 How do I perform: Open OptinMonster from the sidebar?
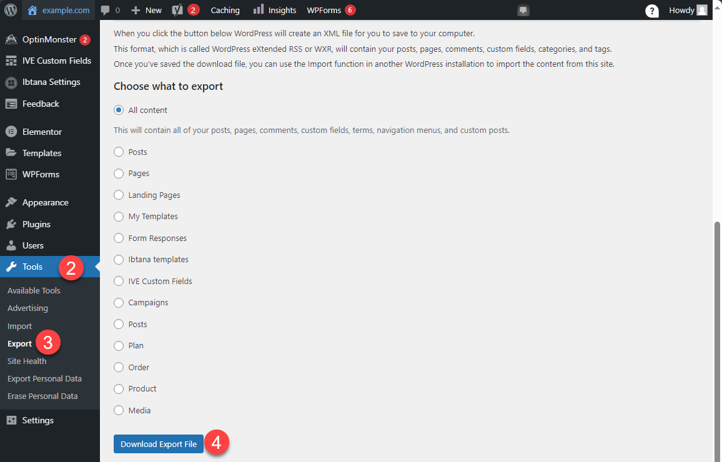tap(44, 39)
